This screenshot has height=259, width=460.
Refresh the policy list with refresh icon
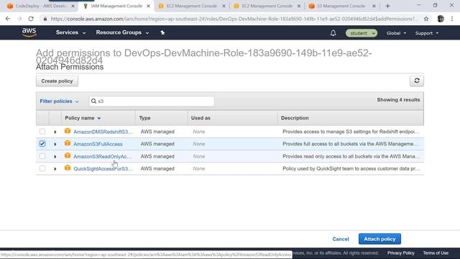click(x=417, y=81)
